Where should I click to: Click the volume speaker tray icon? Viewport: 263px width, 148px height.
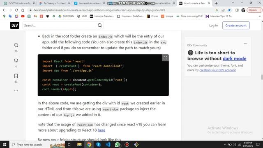click(235, 144)
